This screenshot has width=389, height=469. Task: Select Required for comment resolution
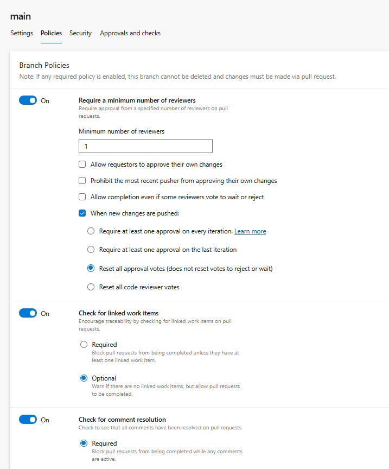(x=84, y=443)
